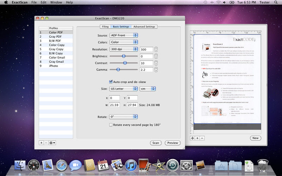The image size is (282, 176).
Task: Click the Resolution value field
Action: [146, 49]
